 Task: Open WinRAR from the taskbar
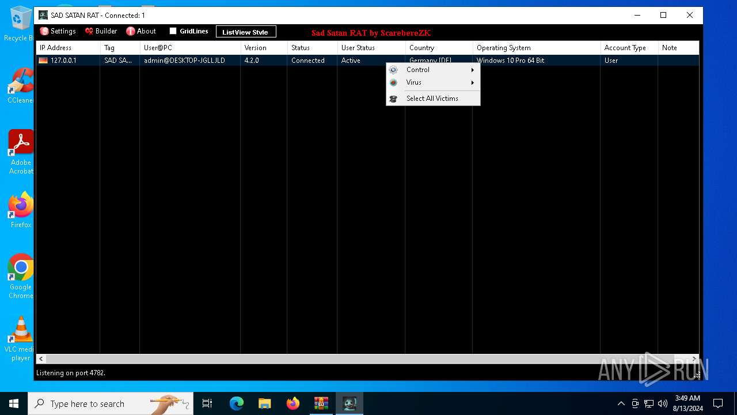[321, 403]
